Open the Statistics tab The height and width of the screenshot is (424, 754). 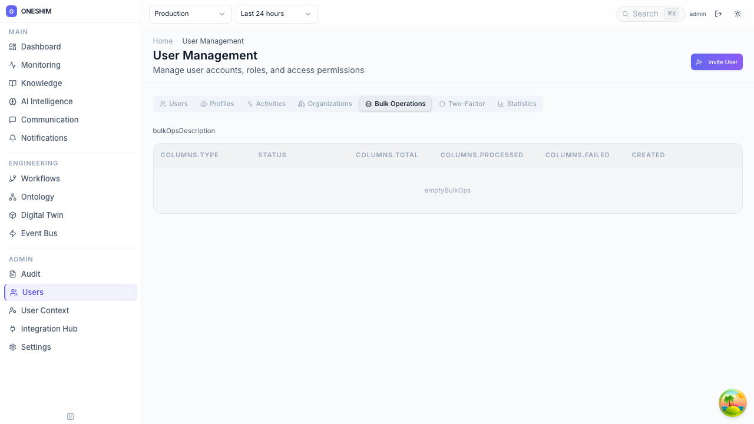tap(517, 104)
